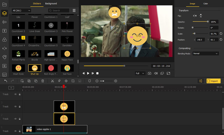Open the Audio waveform sidebar icon
This screenshot has height=135, width=224.
[x=4, y=22]
